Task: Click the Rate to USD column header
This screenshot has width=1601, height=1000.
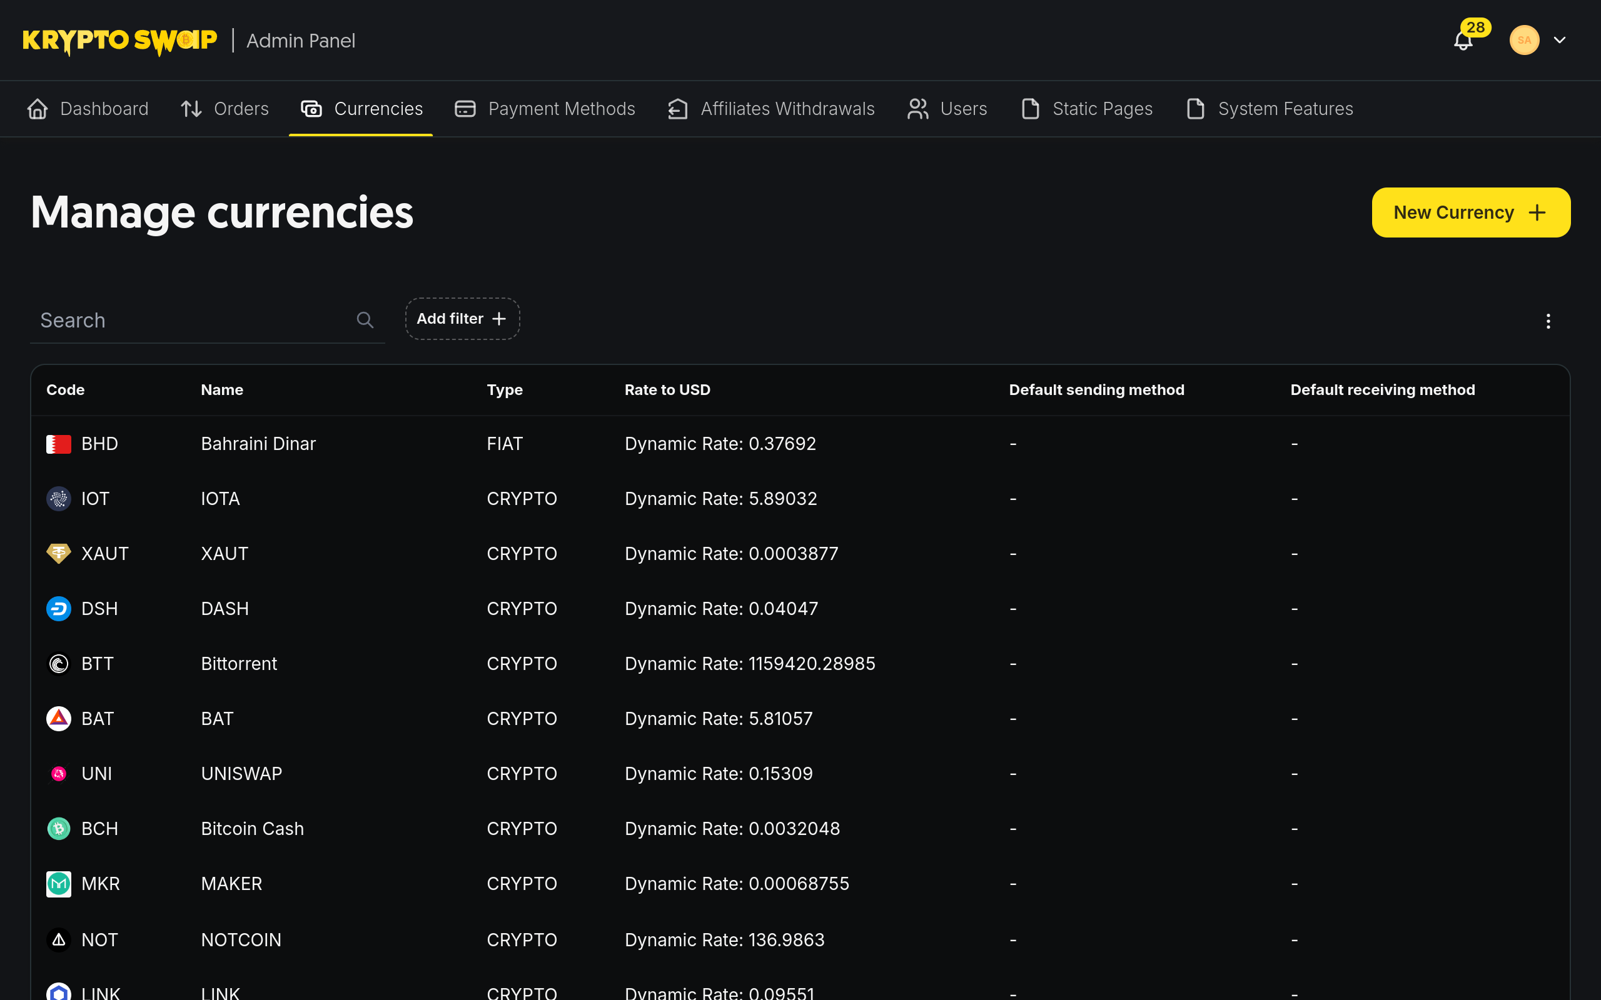Action: (x=667, y=389)
